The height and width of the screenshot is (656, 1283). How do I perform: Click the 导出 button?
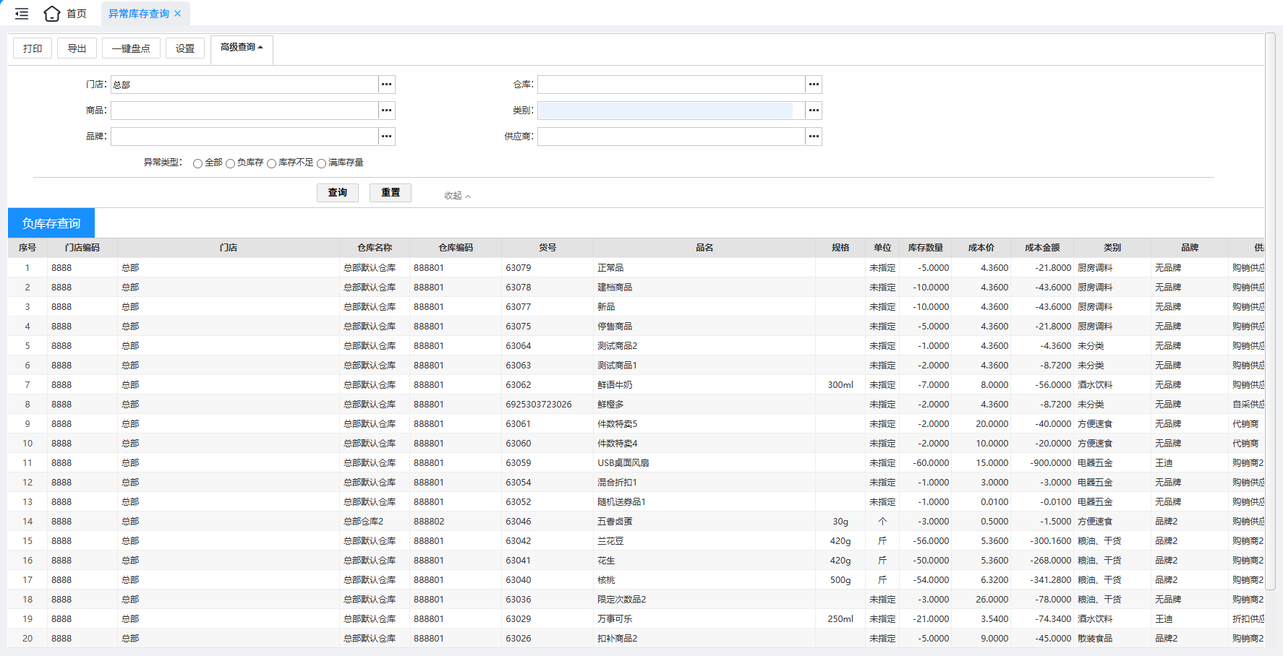(77, 48)
